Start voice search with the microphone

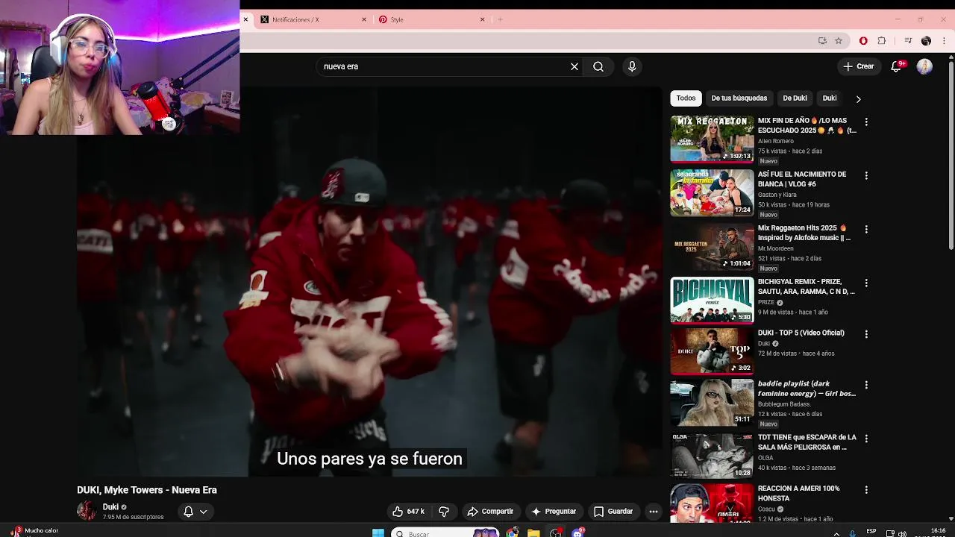632,66
